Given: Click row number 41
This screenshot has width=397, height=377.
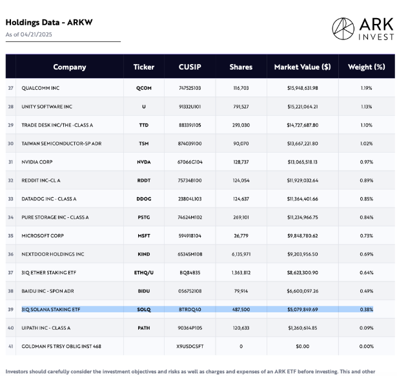Looking at the screenshot, I should click(x=10, y=347).
